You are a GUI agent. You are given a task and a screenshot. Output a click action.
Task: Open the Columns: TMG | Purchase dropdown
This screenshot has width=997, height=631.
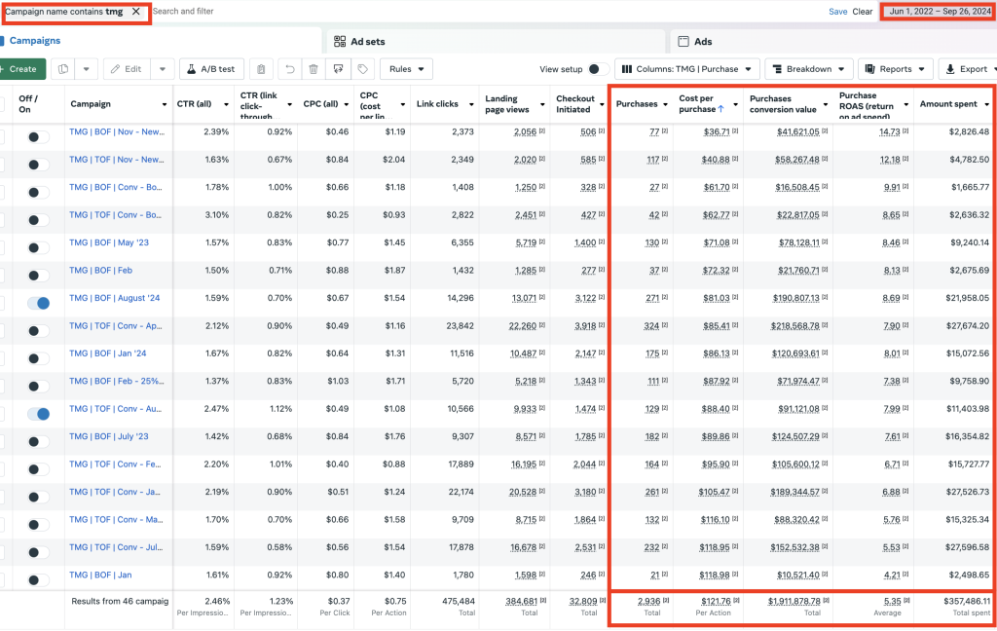point(687,69)
